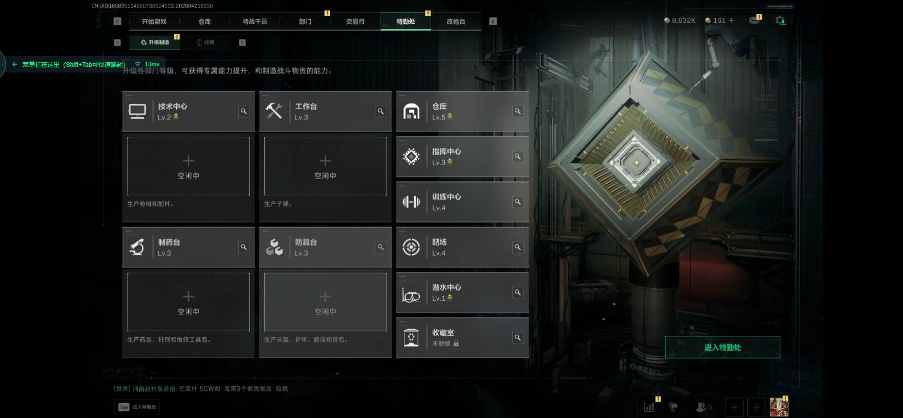This screenshot has height=418, width=903.
Task: Click the player avatar thumbnail
Action: 779,407
